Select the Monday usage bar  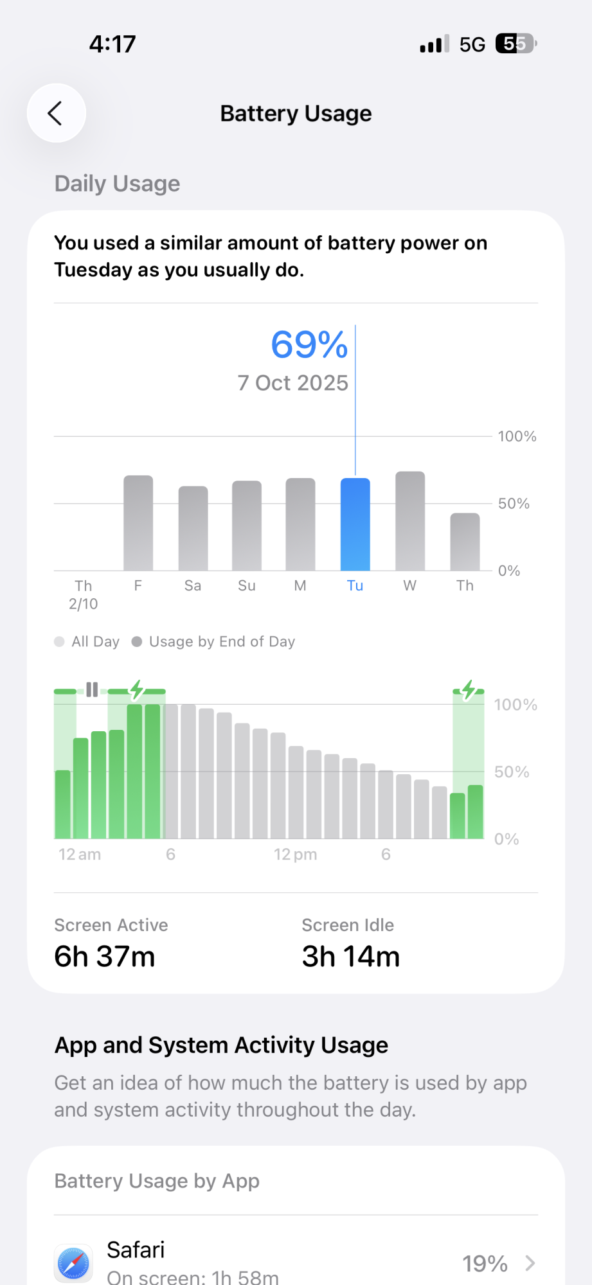coord(300,524)
